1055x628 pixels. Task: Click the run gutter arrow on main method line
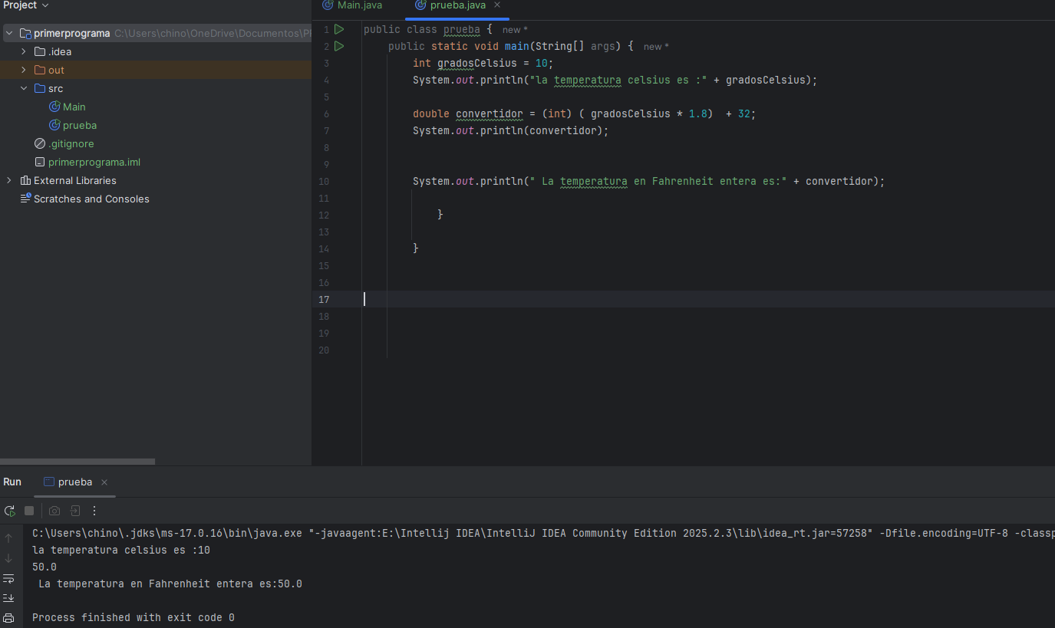pos(339,47)
